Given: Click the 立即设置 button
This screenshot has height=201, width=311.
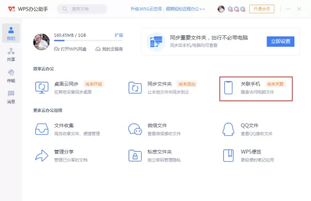Looking at the screenshot, I should (280, 42).
